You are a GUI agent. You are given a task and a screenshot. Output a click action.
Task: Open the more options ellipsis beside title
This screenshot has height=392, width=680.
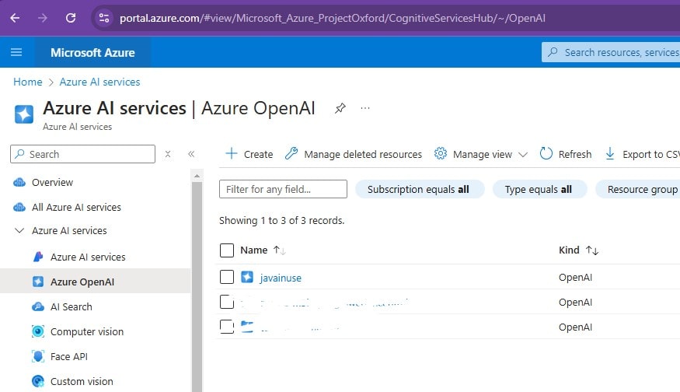365,108
